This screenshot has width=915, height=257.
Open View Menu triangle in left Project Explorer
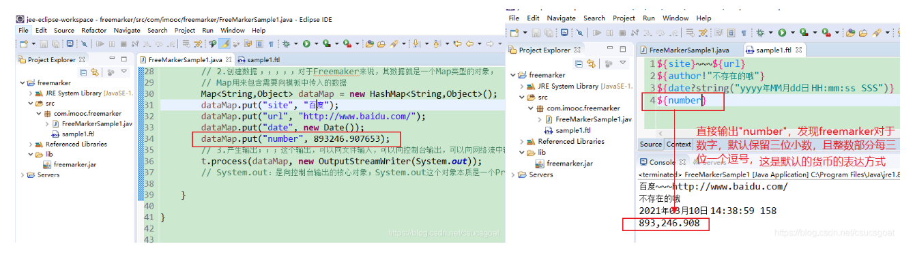click(x=124, y=72)
